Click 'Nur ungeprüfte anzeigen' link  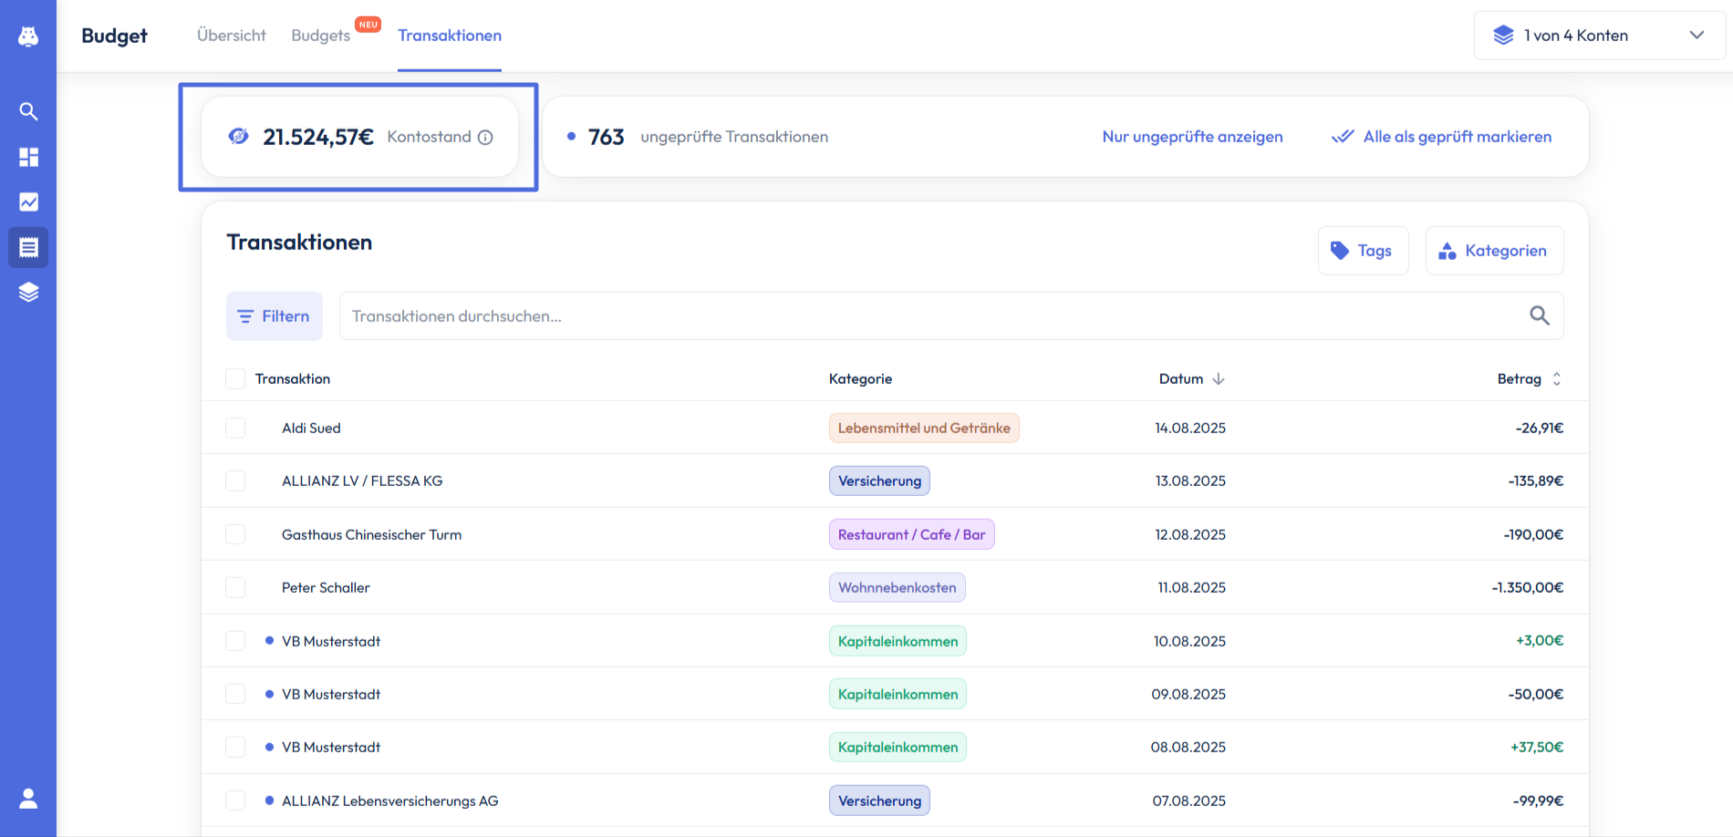click(x=1192, y=137)
